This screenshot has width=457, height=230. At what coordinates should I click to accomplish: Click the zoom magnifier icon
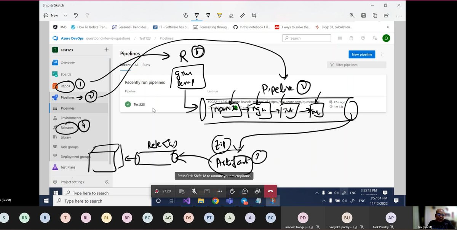point(352,15)
